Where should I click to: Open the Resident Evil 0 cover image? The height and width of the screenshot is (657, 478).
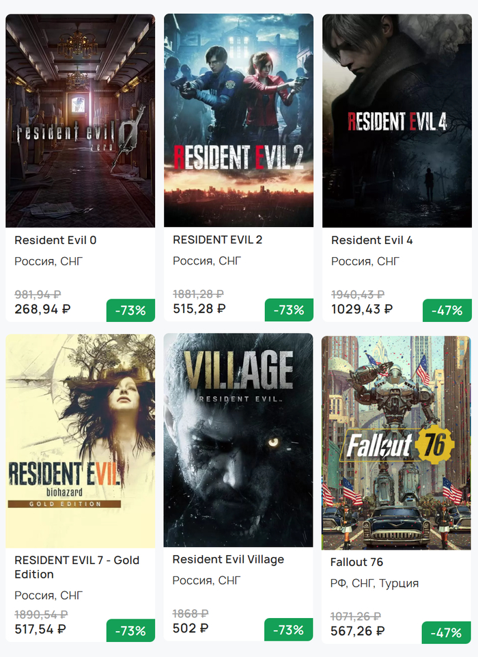(x=80, y=121)
